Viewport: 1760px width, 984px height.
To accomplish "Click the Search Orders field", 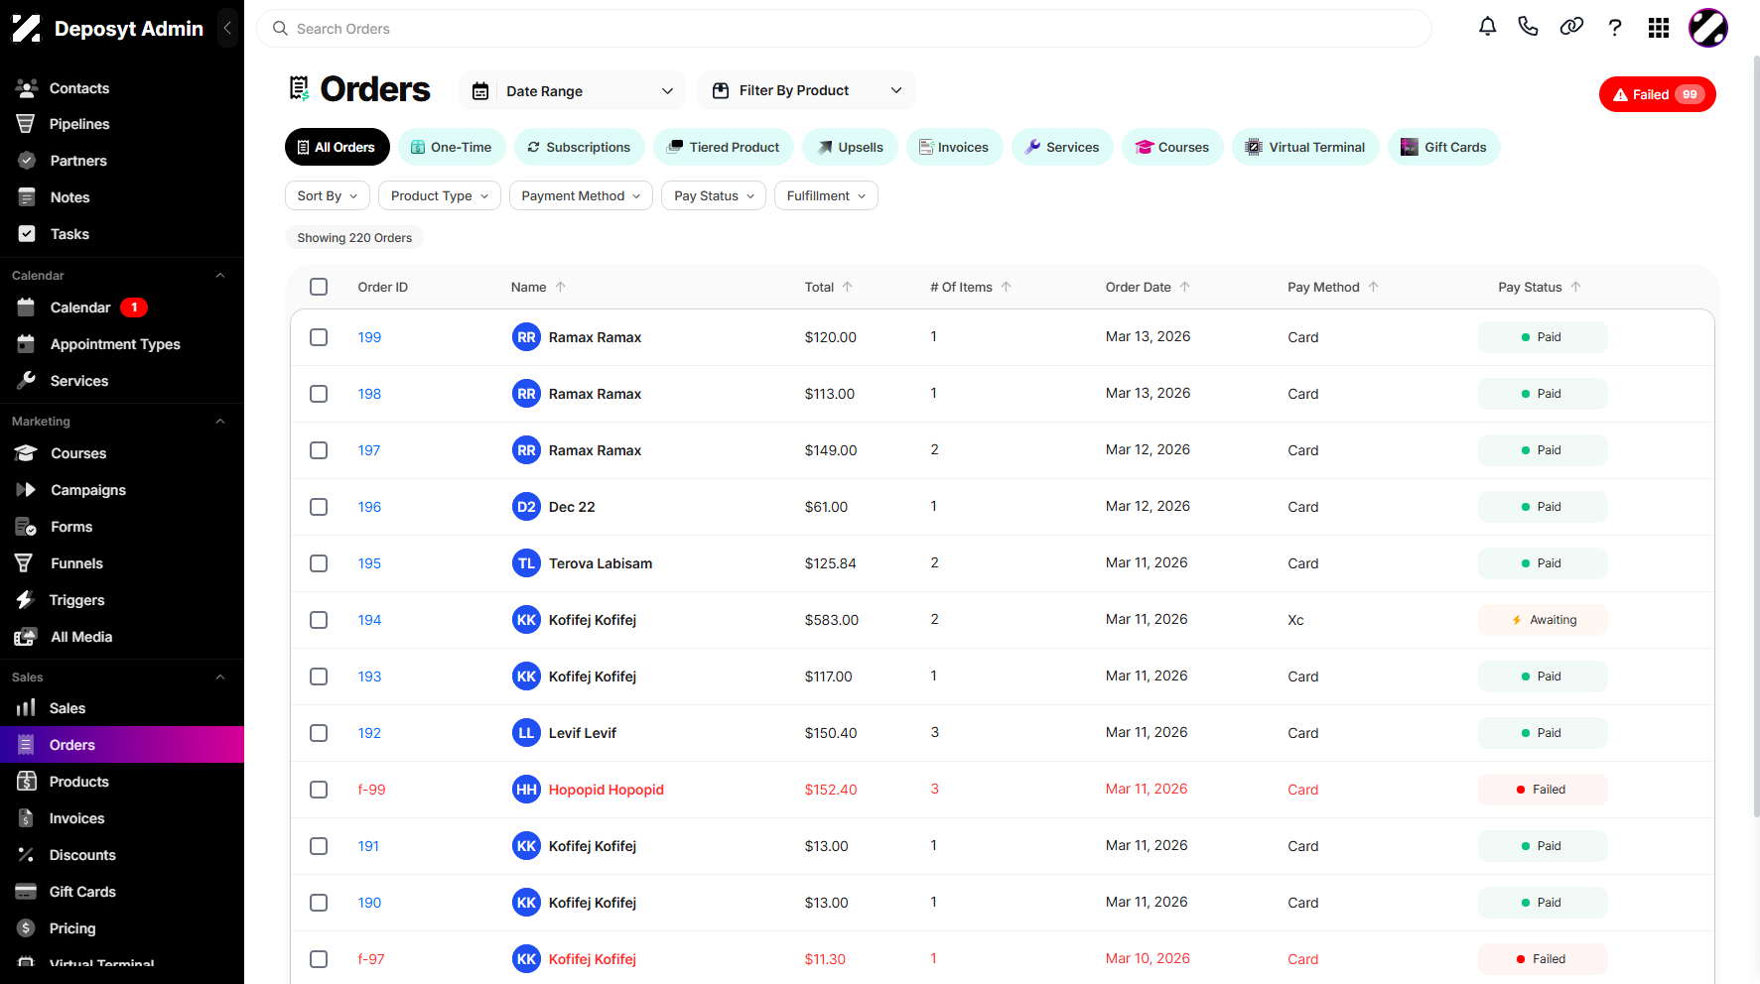I will [844, 29].
